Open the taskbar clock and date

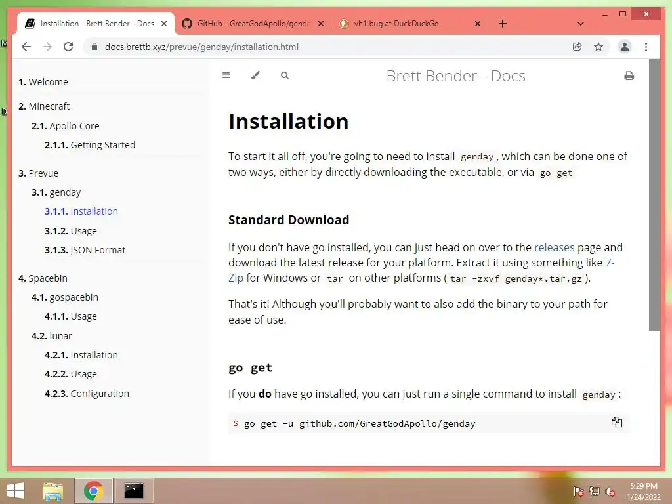[643, 492]
